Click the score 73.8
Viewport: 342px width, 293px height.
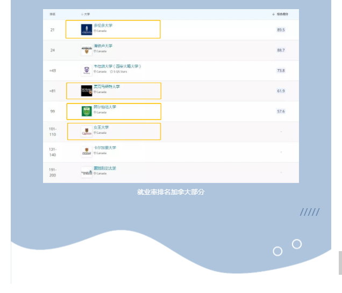coord(281,70)
